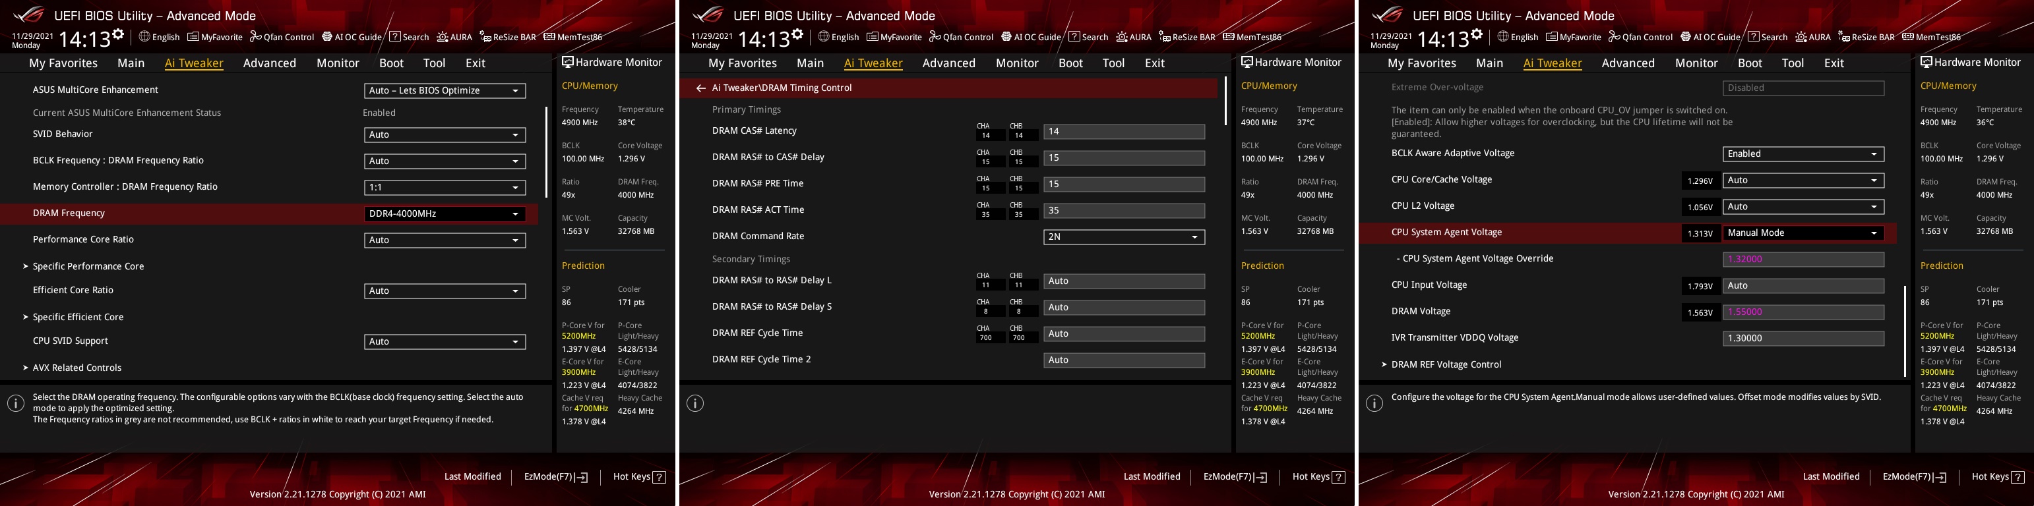
Task: Open the Efficient Core Ratio dropdown
Action: (x=445, y=291)
